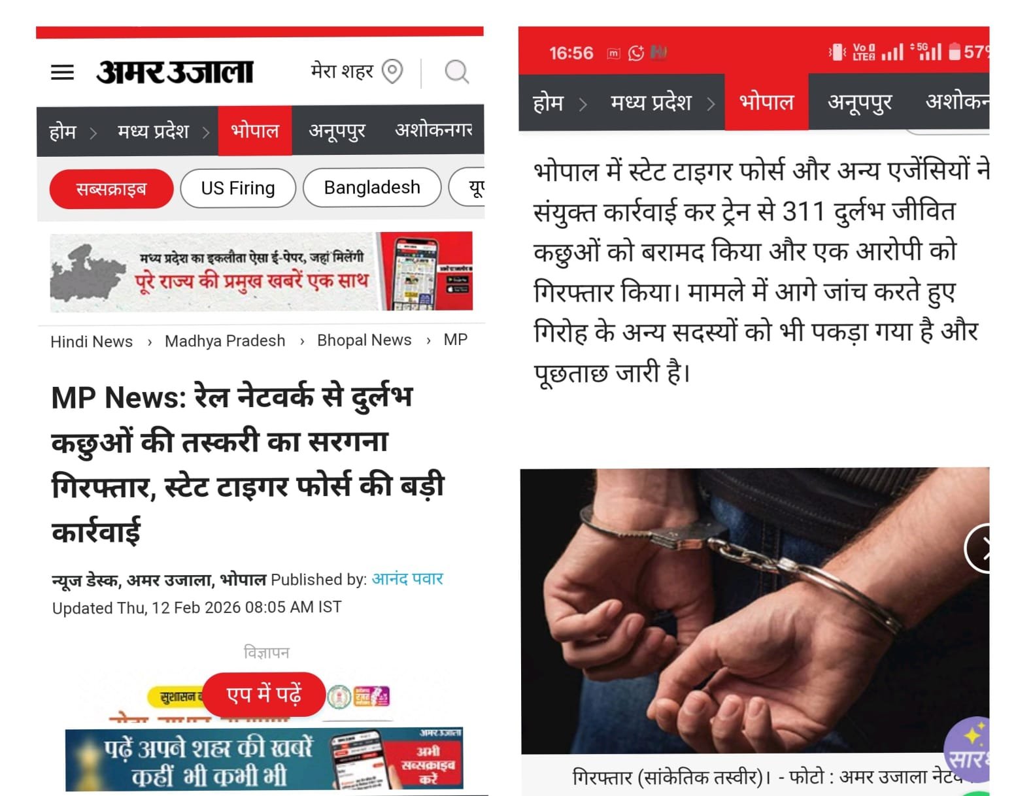Tap the एप में पढ़ें button
Screen dimensions: 1016x796
[x=264, y=694]
